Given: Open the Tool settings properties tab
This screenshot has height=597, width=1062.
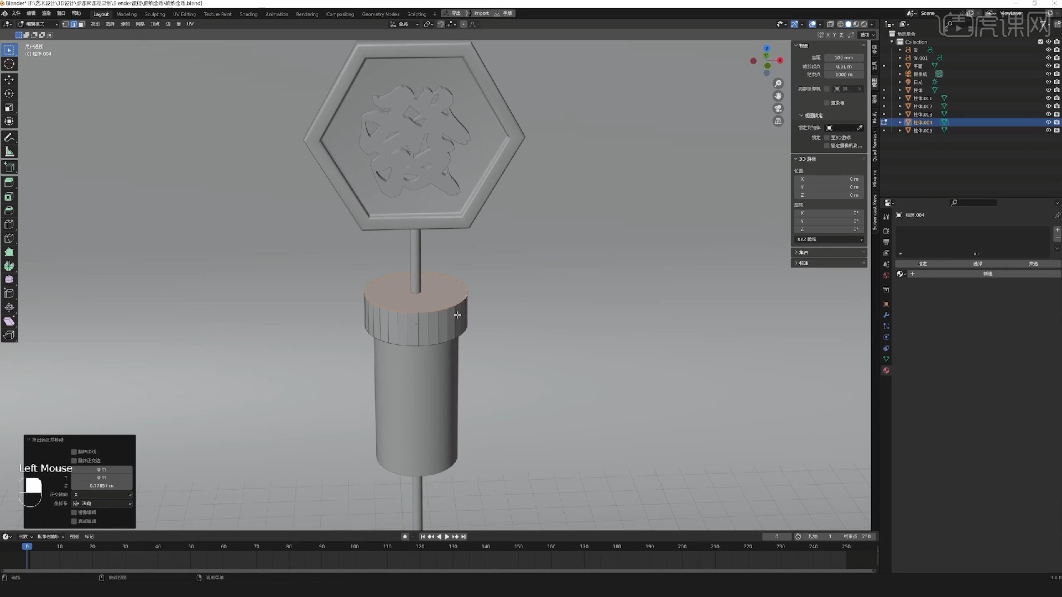Looking at the screenshot, I should coord(886,217).
